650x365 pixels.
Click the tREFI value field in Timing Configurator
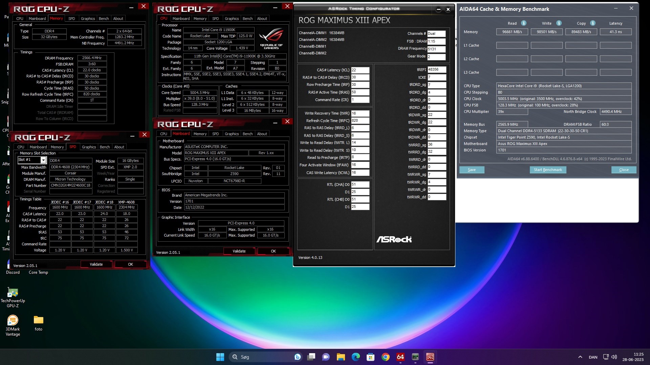[436, 70]
